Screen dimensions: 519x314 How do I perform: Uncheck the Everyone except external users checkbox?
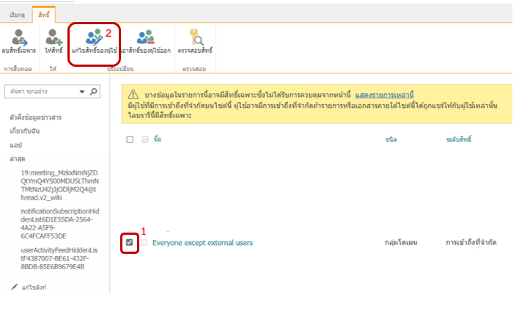(x=130, y=242)
